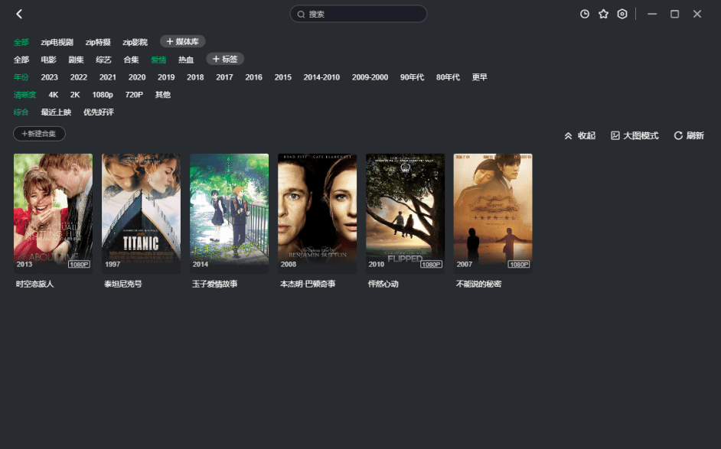Filter by 合集 category
Viewport: 721px width, 449px height.
pyautogui.click(x=131, y=60)
